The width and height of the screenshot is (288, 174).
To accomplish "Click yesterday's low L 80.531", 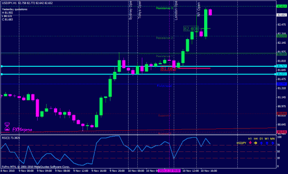I will click(x=7, y=16).
